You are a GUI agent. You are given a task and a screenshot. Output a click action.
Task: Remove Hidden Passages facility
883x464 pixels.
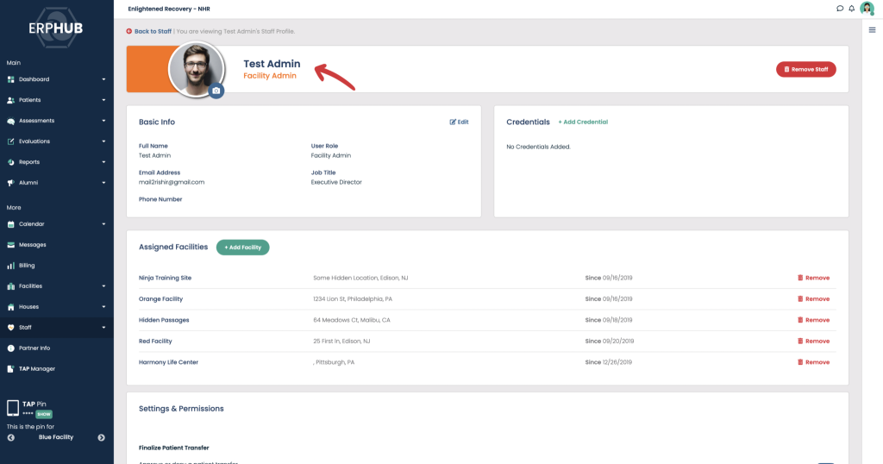(x=813, y=320)
